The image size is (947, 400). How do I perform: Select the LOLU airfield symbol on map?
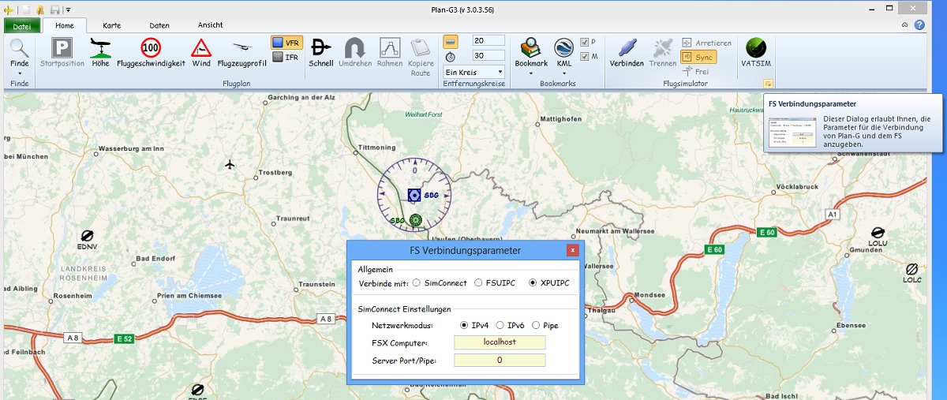(x=878, y=231)
